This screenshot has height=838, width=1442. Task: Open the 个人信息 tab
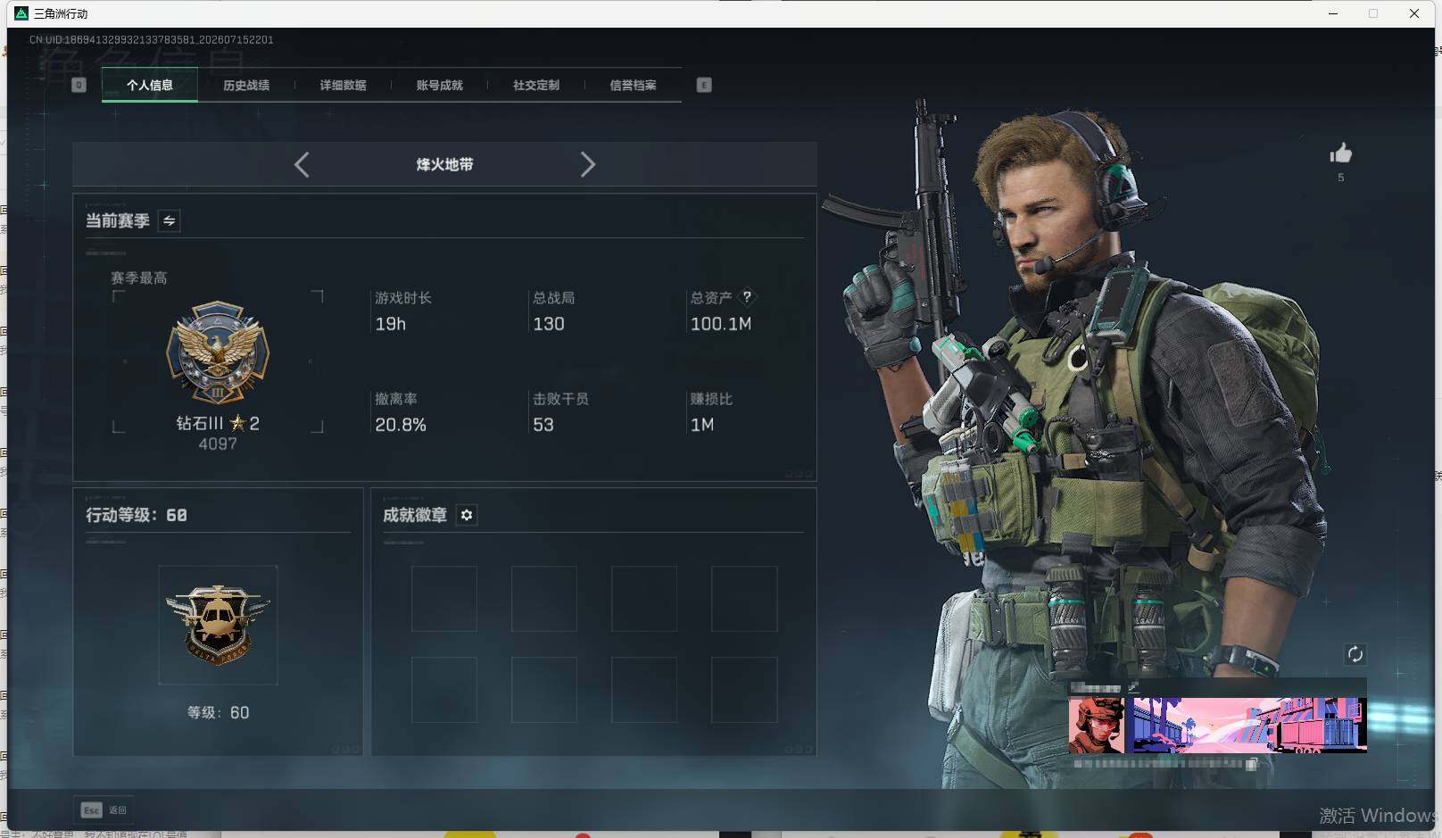pyautogui.click(x=150, y=85)
